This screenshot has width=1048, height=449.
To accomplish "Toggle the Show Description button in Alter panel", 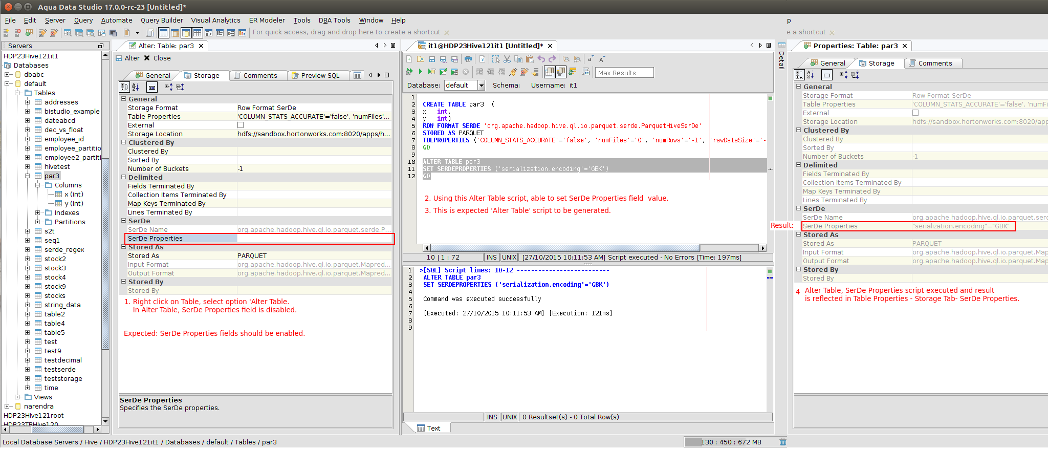I will tap(152, 87).
